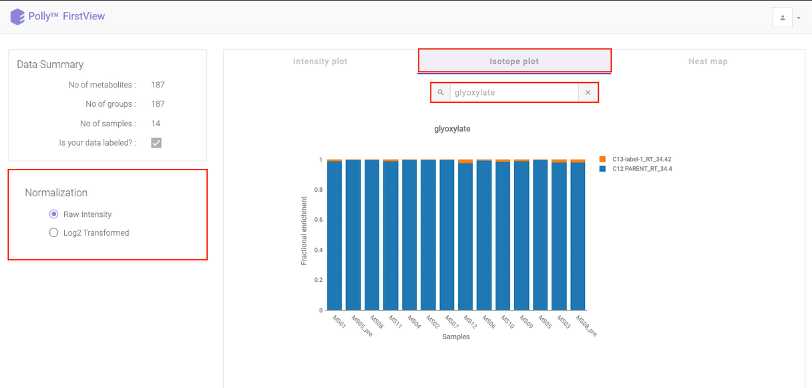
Task: Click the Polly hexagon logo icon
Action: 17,17
